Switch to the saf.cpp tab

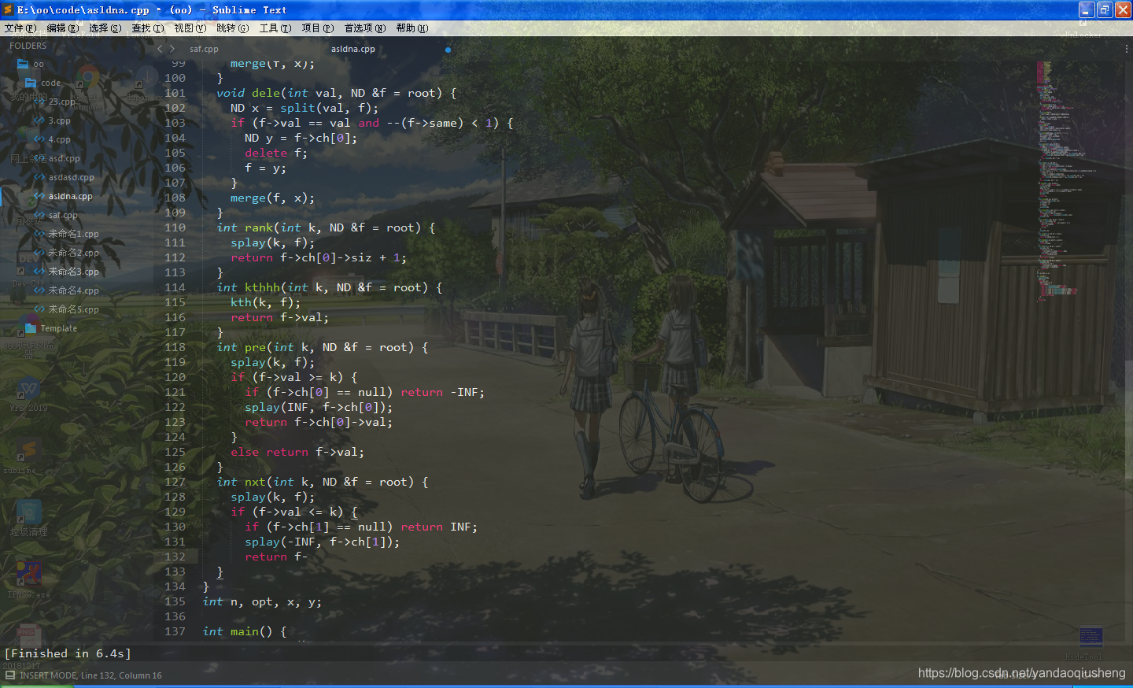pos(204,49)
